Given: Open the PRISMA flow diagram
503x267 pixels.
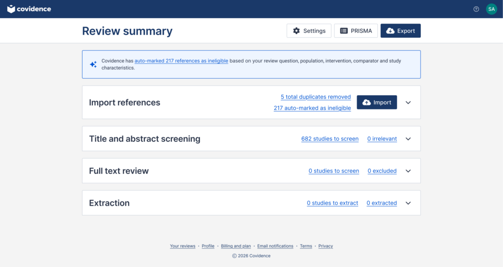Looking at the screenshot, I should pyautogui.click(x=356, y=31).
